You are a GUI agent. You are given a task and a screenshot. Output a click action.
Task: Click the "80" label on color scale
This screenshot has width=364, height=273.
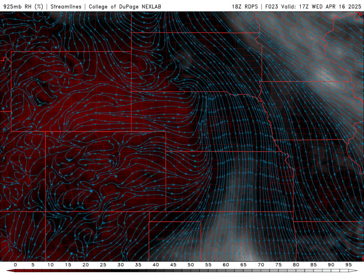(x=296, y=265)
